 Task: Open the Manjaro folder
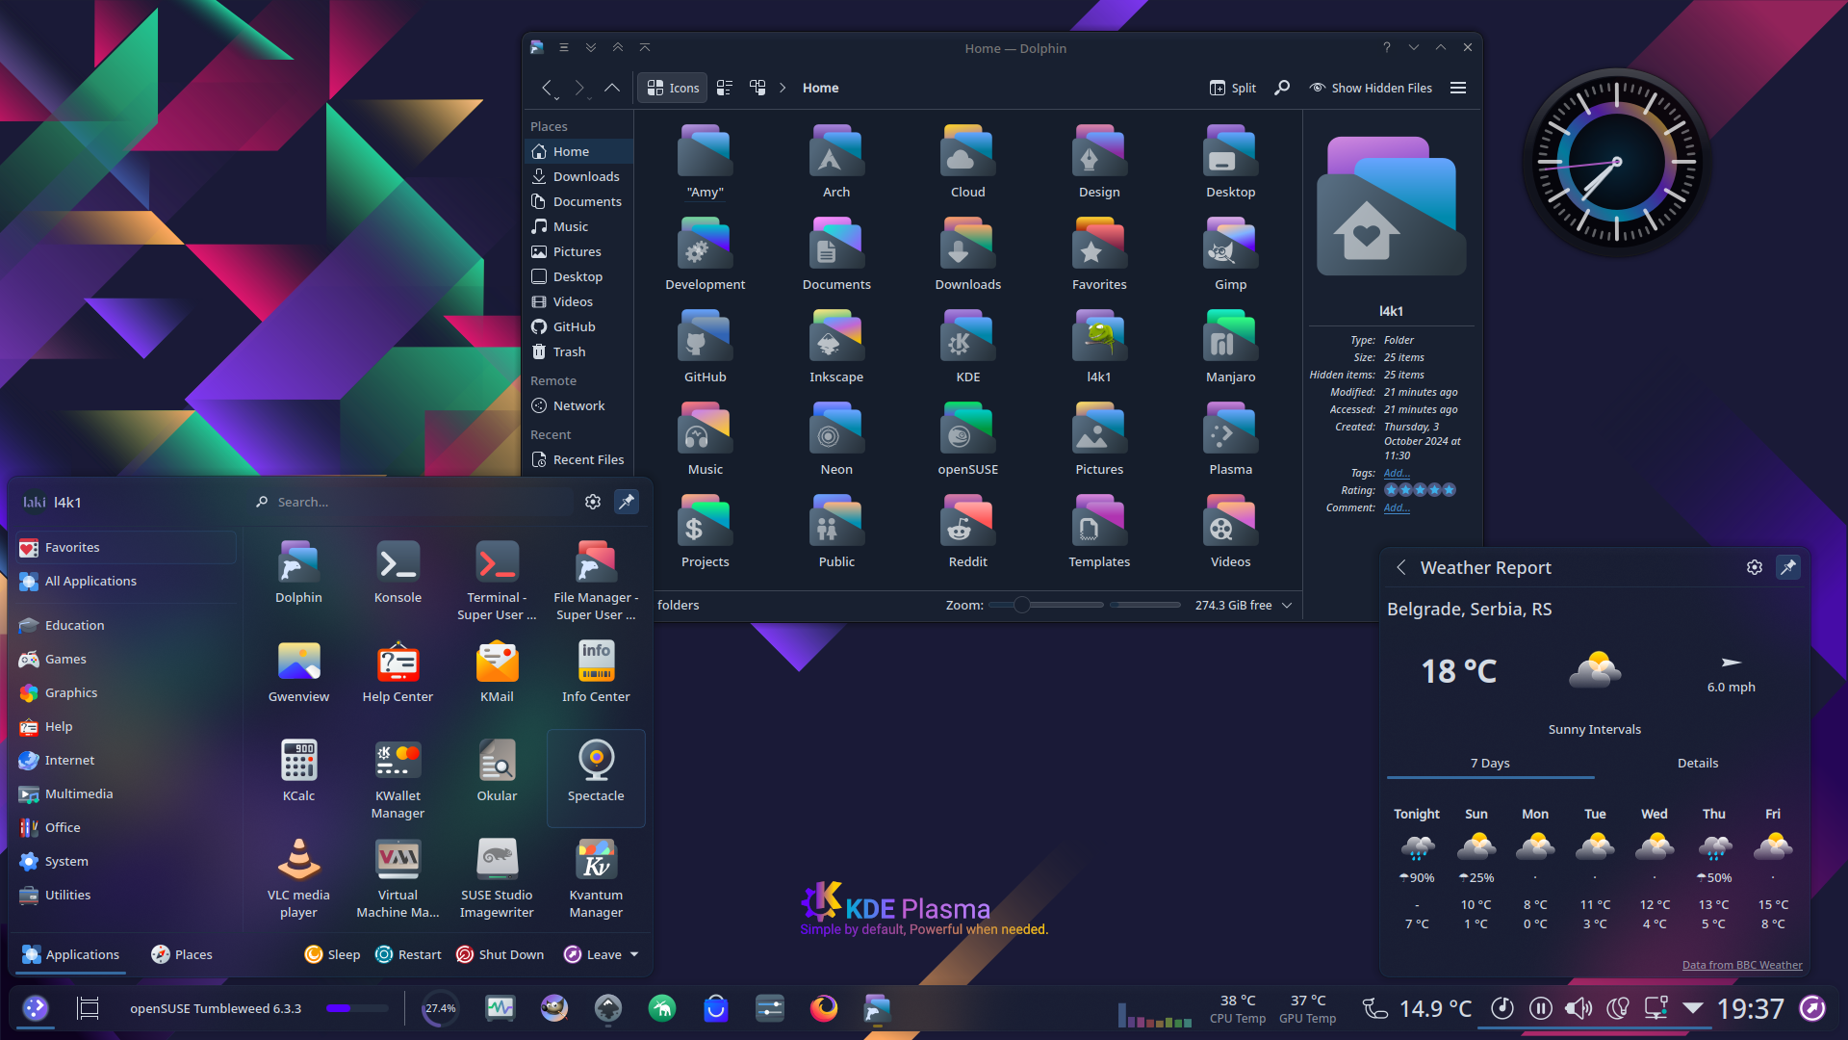(1230, 347)
